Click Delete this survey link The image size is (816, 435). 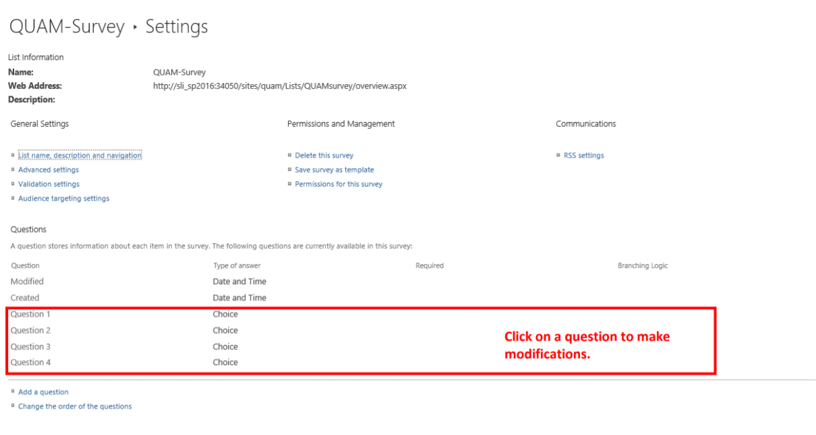[324, 156]
